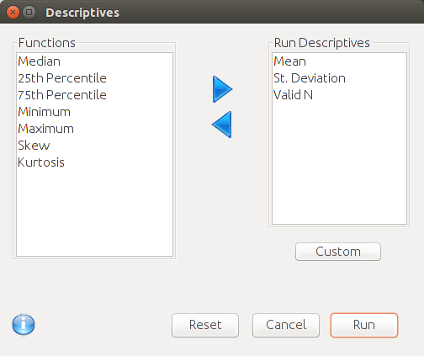Open the Custom descriptives button
This screenshot has width=424, height=356.
[x=338, y=252]
